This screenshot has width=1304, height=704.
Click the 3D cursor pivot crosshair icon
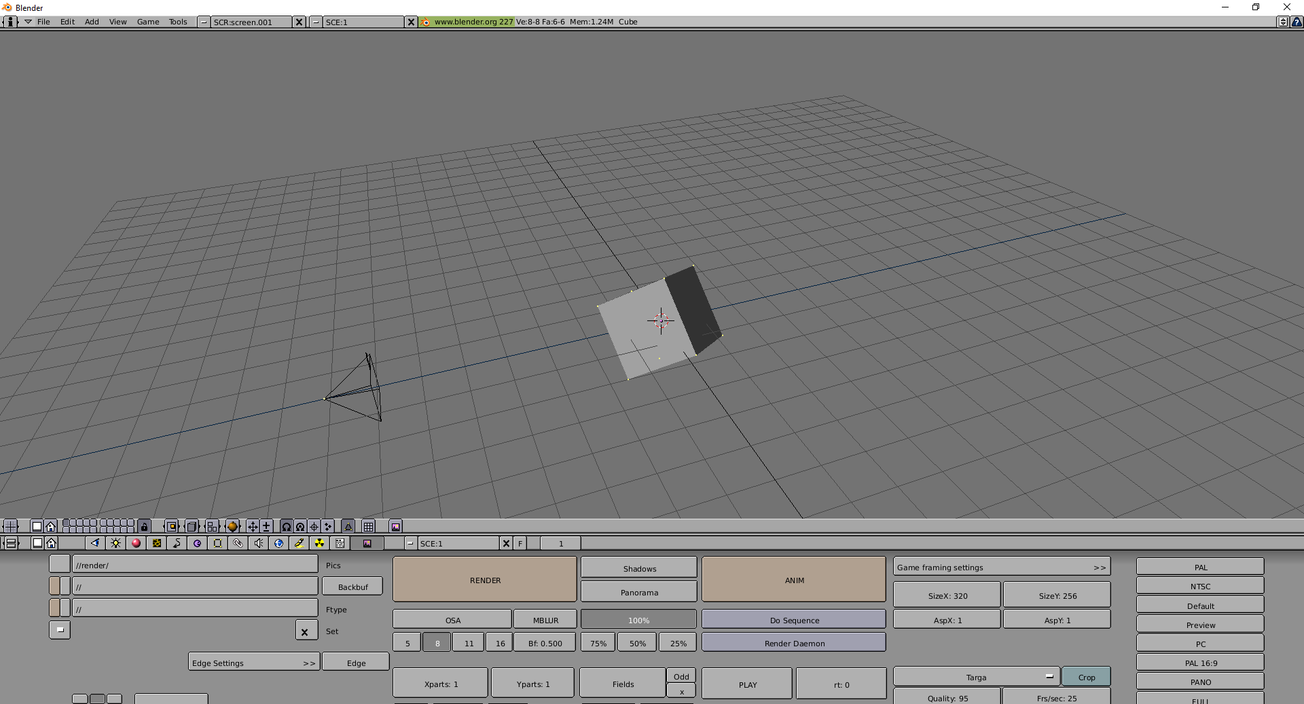[314, 526]
